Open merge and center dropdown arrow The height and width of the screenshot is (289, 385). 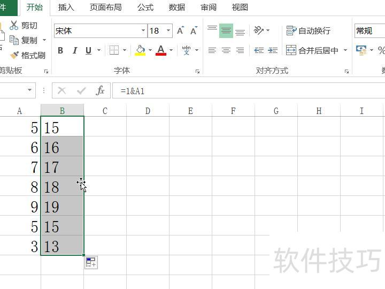click(345, 50)
